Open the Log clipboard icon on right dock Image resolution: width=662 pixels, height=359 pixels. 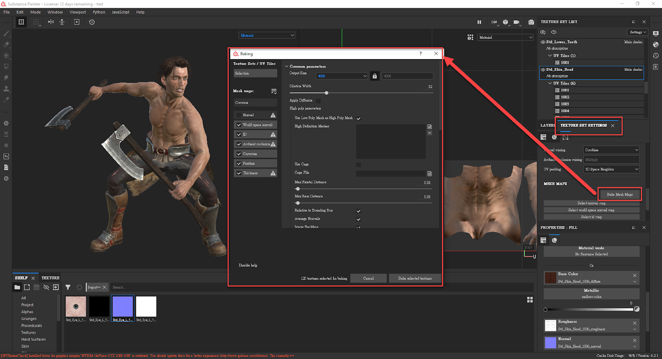pos(656,67)
